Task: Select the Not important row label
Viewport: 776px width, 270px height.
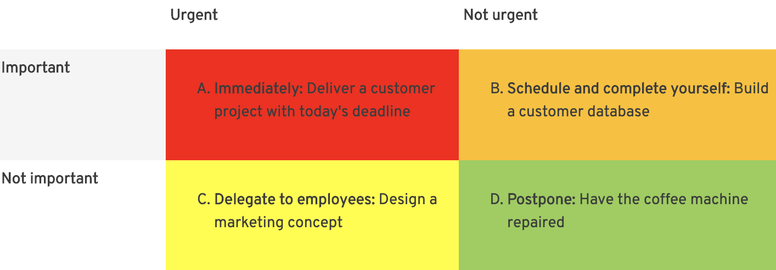Action: tap(50, 178)
